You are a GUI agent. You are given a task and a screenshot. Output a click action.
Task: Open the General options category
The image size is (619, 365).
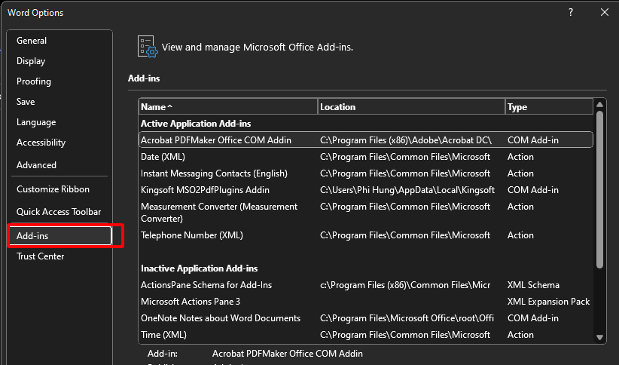tap(32, 41)
